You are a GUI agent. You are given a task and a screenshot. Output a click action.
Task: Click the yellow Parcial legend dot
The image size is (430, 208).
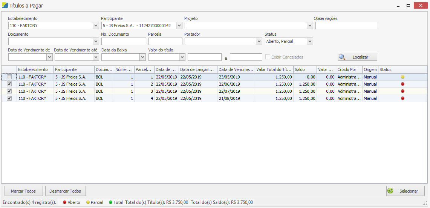point(88,202)
